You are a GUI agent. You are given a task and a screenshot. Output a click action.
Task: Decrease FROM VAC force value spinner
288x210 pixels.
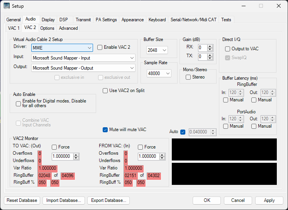[162, 158]
